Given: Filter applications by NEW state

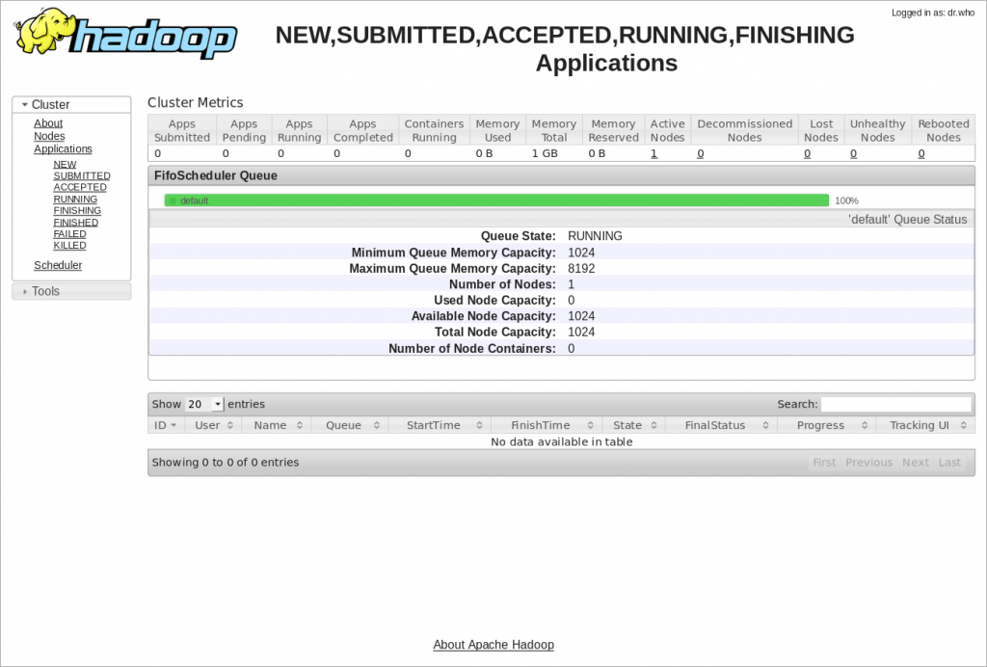Looking at the screenshot, I should pos(65,164).
